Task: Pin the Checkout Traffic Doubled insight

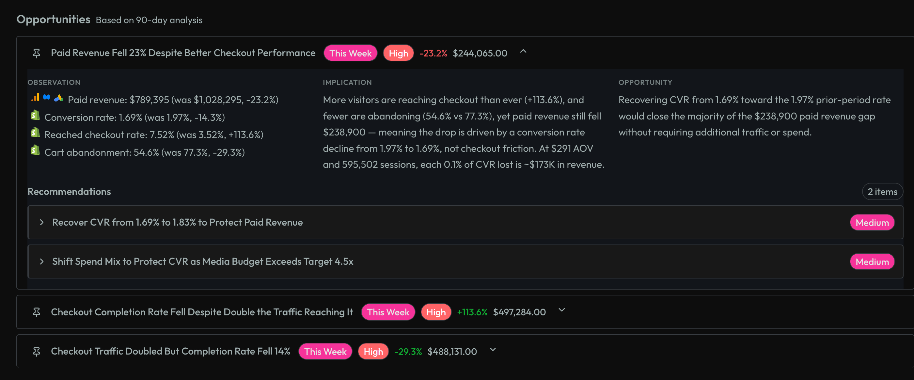Action: point(37,351)
